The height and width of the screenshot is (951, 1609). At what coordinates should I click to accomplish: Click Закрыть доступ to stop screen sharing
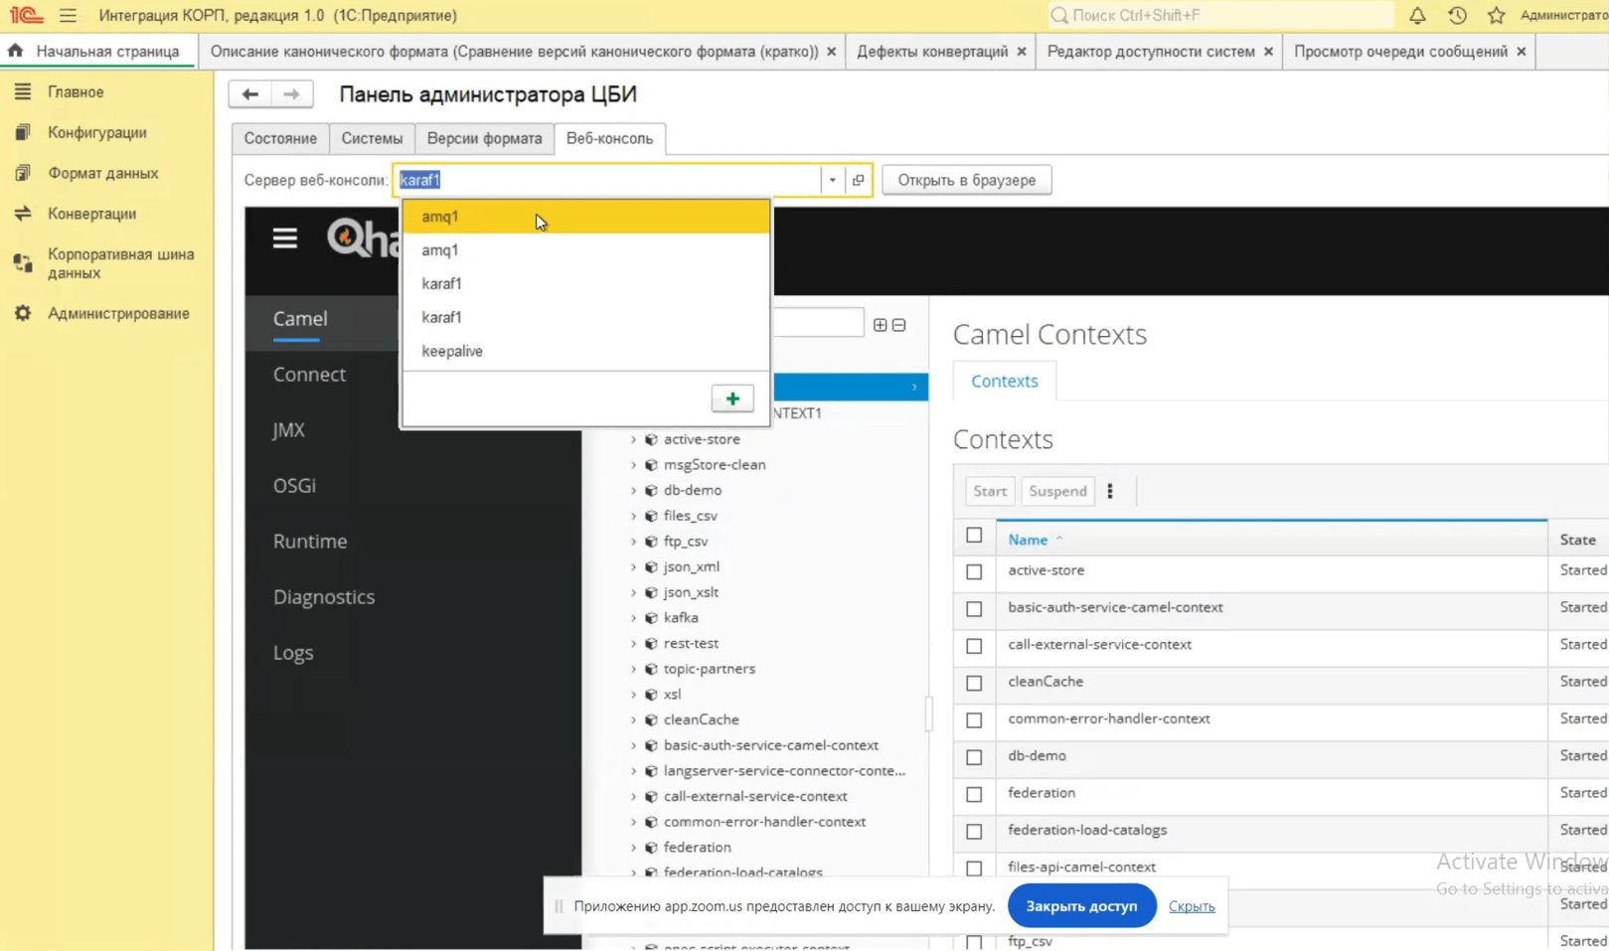click(1081, 906)
